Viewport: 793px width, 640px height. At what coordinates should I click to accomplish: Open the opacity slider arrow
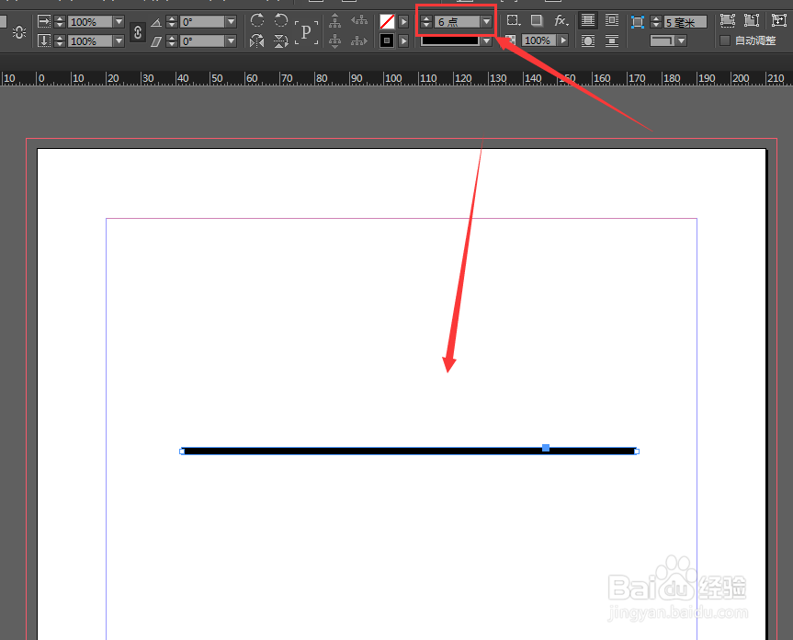click(x=563, y=40)
